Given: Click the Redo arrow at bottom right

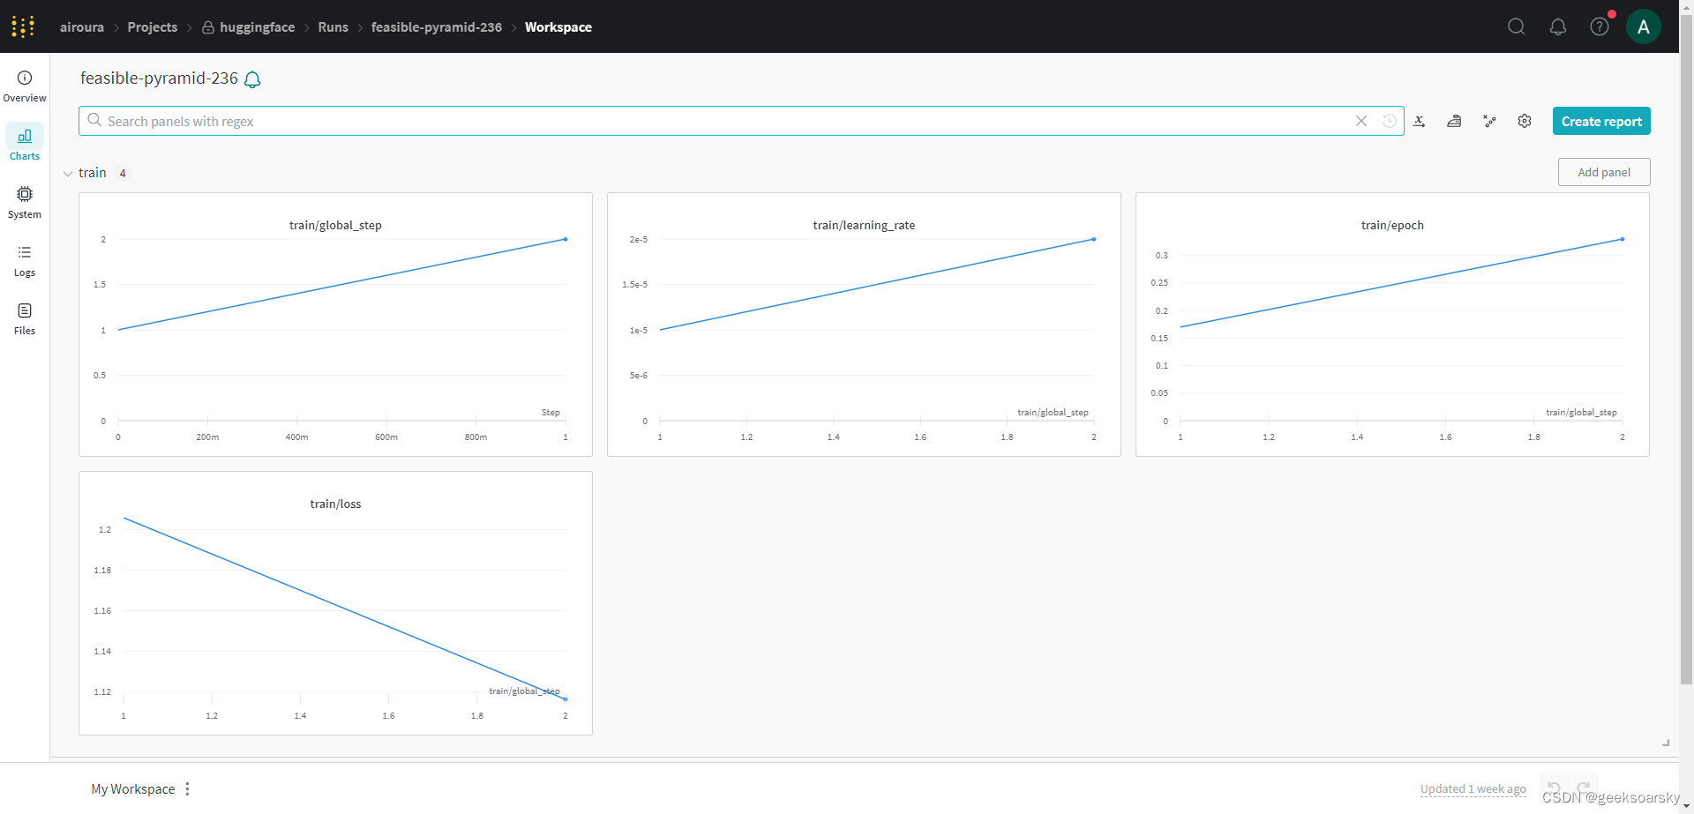Looking at the screenshot, I should pyautogui.click(x=1584, y=788).
